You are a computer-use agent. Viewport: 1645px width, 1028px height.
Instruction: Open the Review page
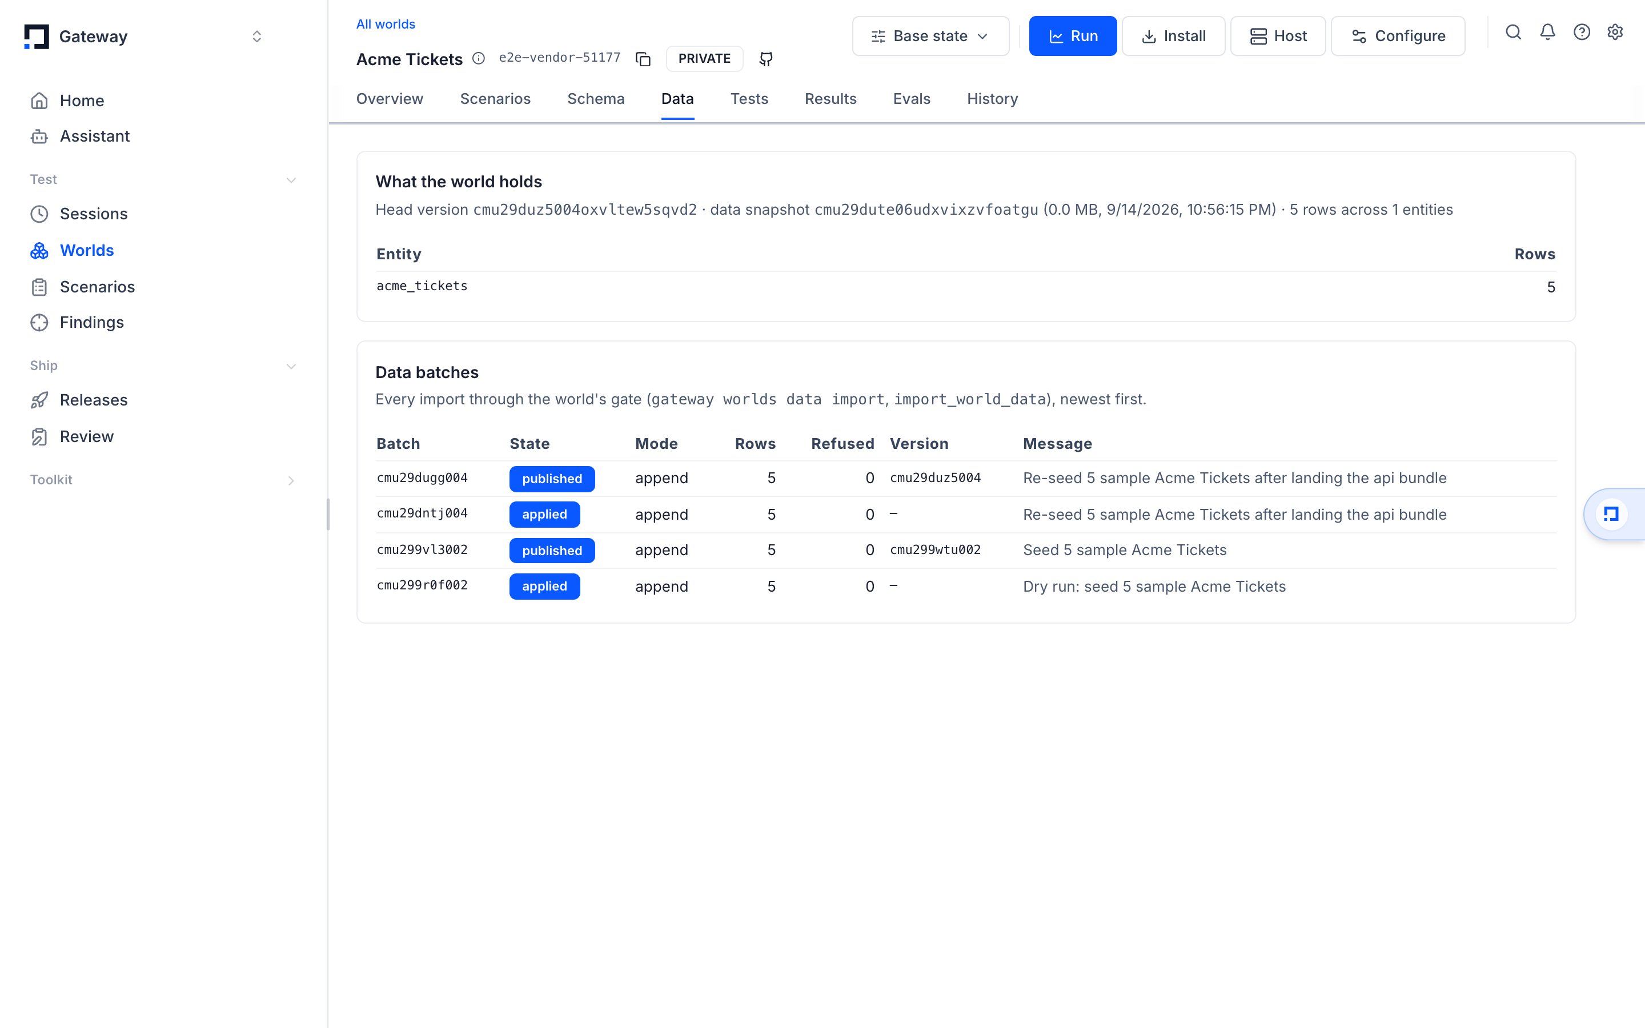[x=71, y=436]
